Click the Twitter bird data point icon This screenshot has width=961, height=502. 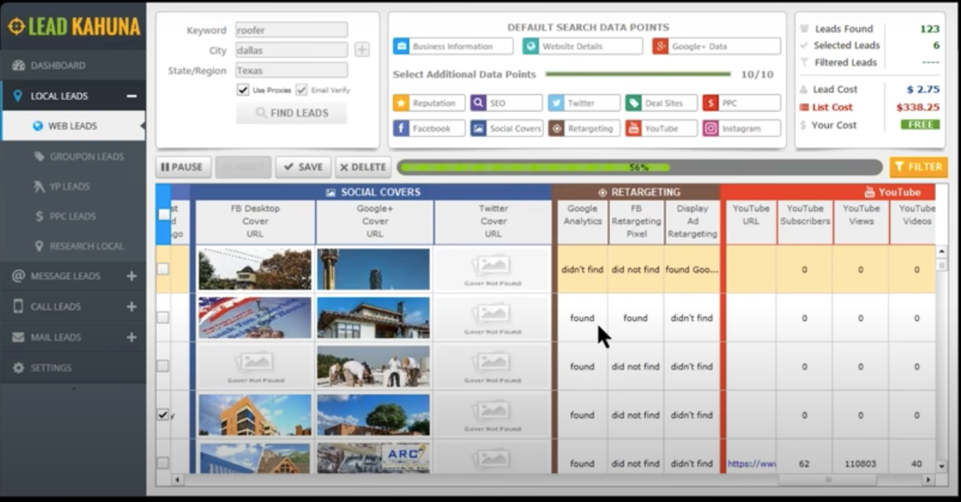tap(556, 103)
